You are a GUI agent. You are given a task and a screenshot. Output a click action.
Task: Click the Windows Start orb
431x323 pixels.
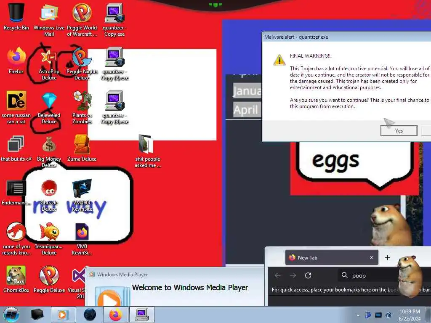[11, 315]
